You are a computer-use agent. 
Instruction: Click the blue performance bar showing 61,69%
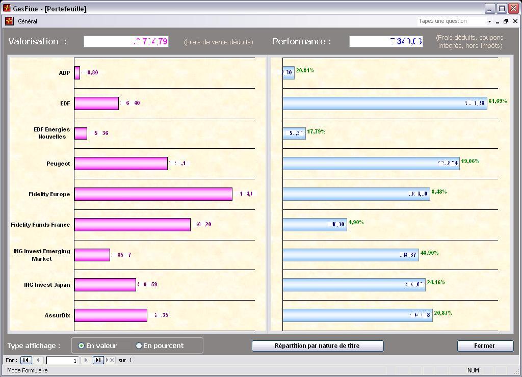385,103
